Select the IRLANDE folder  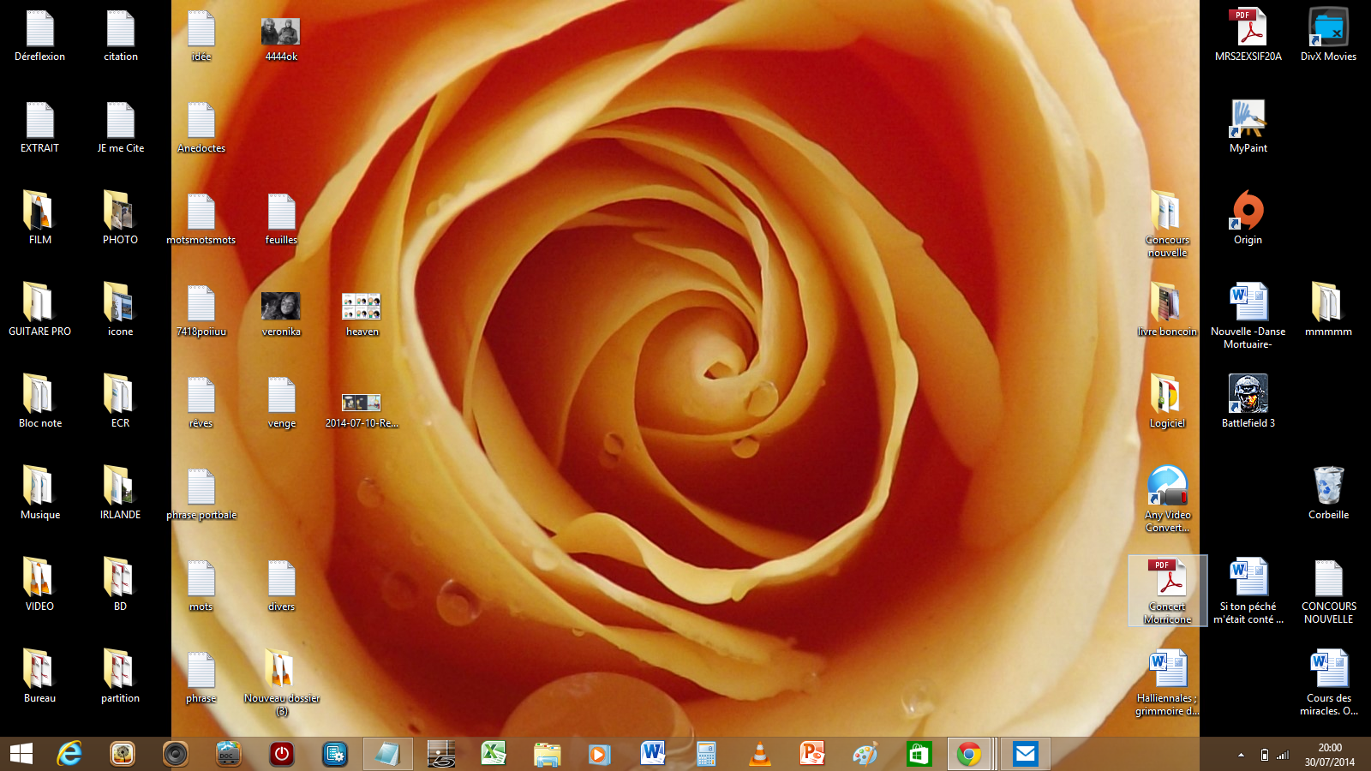coord(121,493)
